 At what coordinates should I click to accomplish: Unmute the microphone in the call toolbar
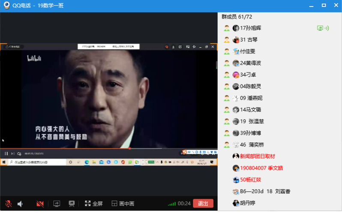(8, 204)
